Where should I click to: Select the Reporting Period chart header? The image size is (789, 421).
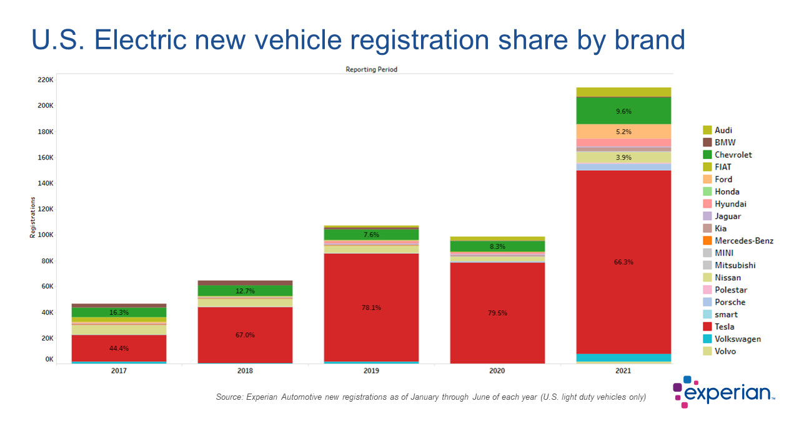point(371,69)
